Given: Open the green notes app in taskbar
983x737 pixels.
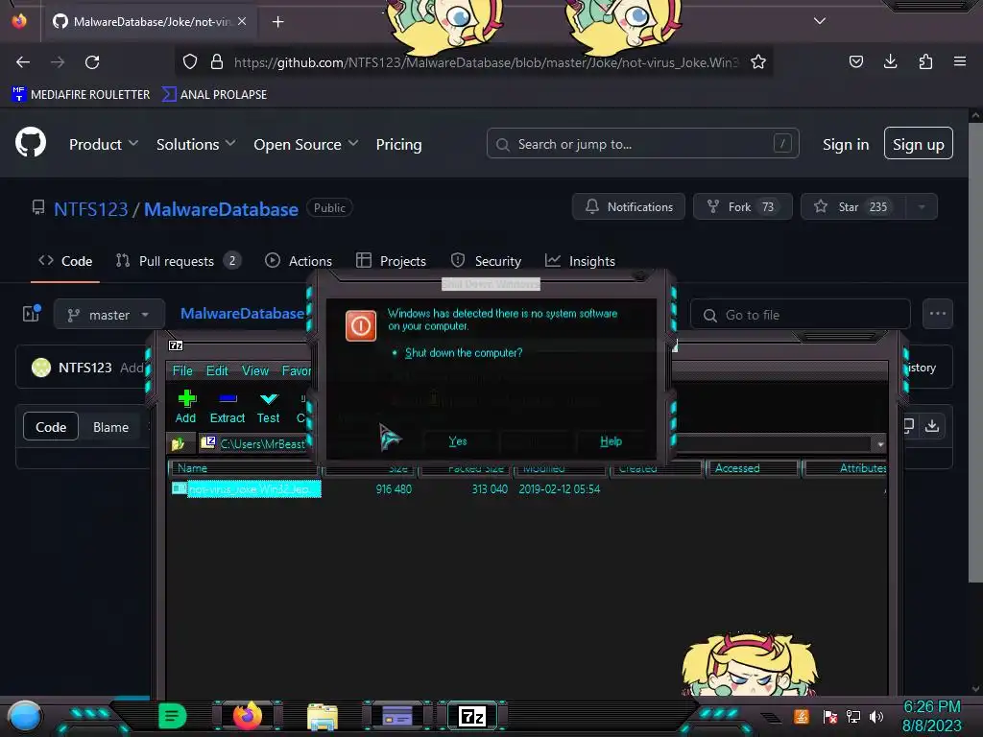Looking at the screenshot, I should point(172,716).
